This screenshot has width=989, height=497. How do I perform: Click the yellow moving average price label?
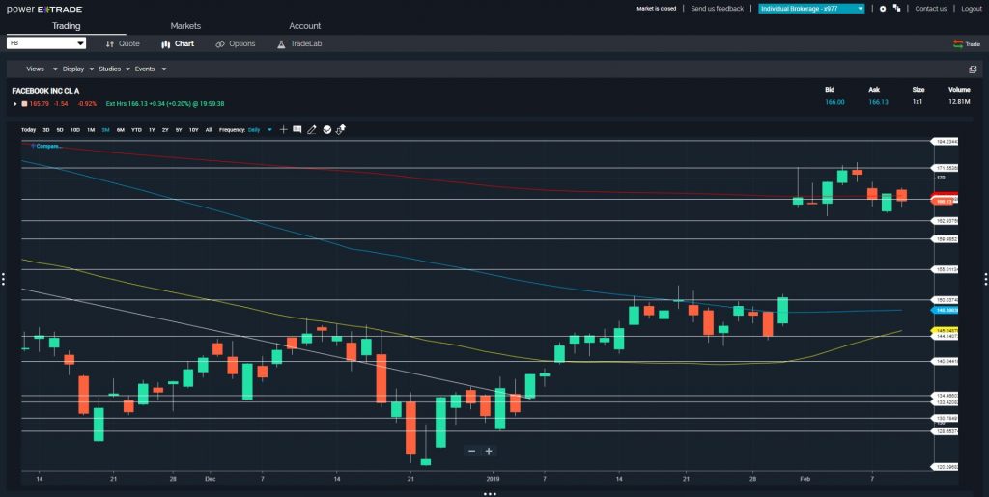point(945,330)
